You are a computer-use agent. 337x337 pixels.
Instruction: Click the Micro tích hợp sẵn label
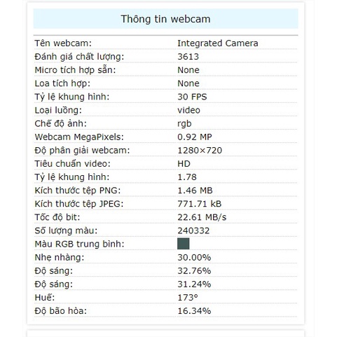coord(75,70)
